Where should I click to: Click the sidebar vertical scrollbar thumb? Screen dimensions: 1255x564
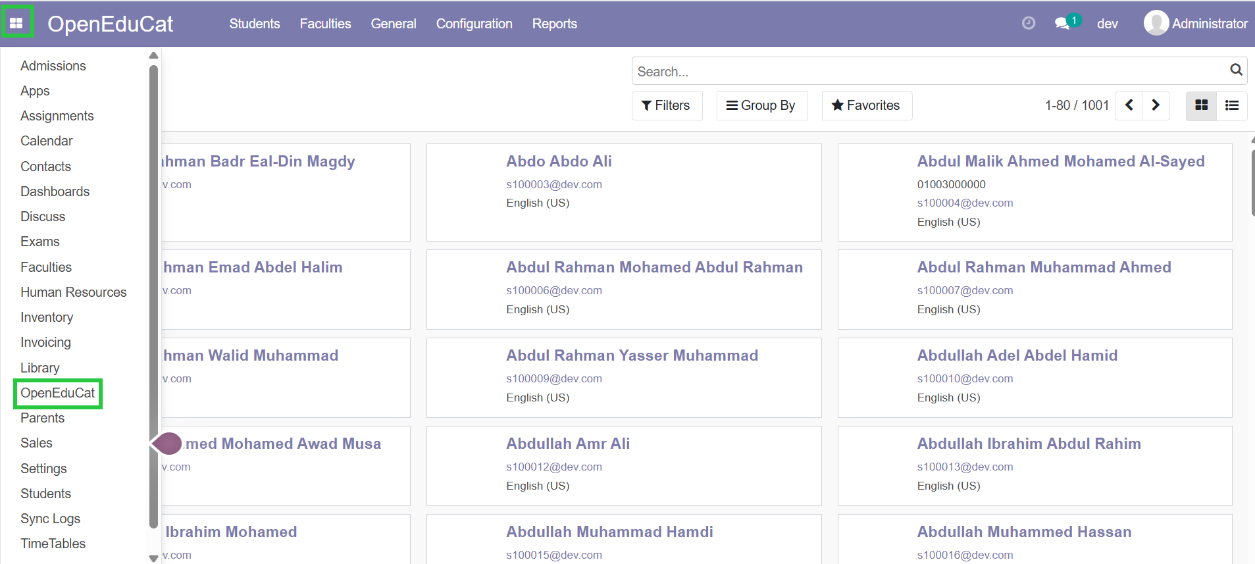click(153, 296)
